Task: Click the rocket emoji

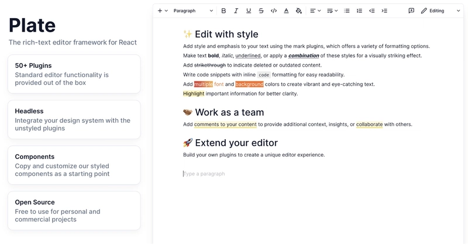Action: pos(188,143)
